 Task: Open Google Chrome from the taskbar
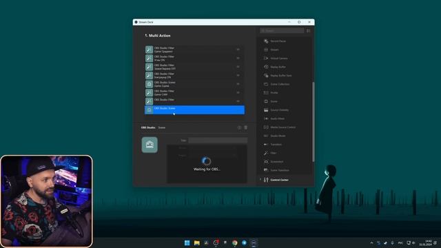click(235, 242)
